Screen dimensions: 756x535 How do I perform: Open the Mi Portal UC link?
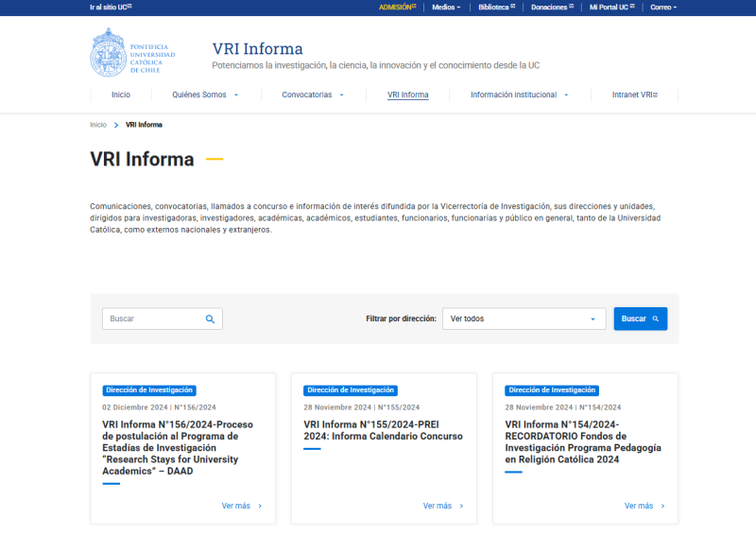click(x=611, y=8)
